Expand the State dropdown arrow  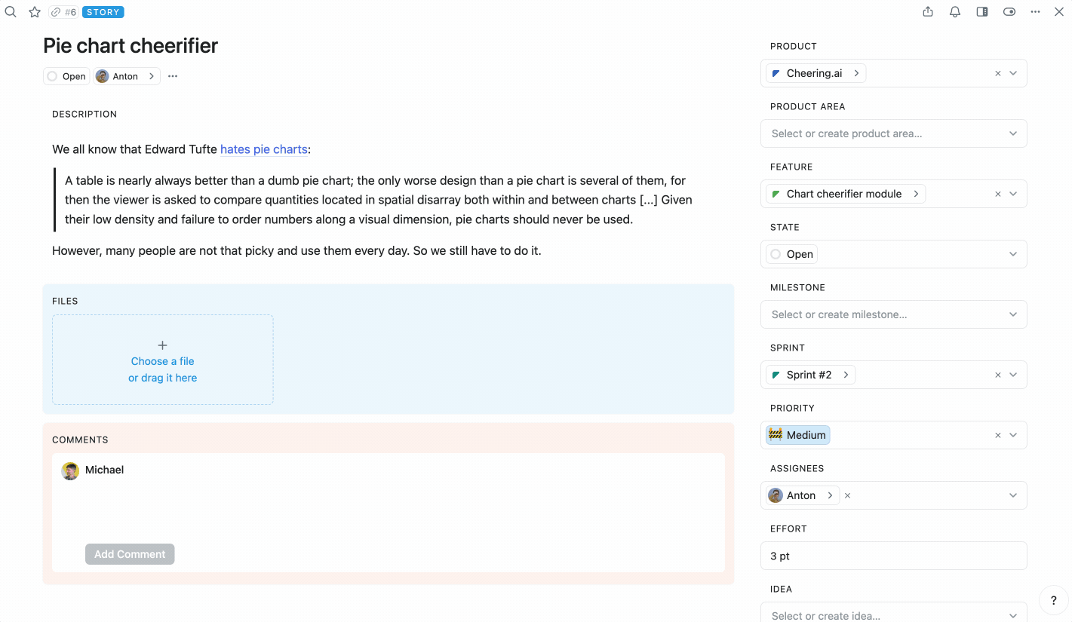pyautogui.click(x=1013, y=254)
